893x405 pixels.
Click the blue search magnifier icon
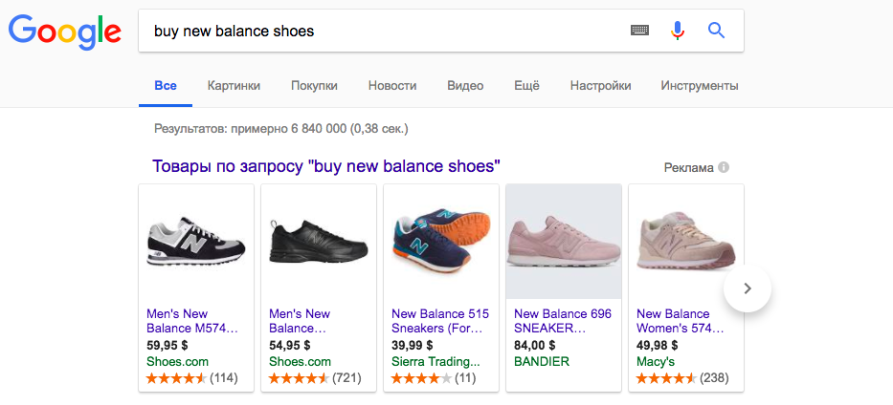click(x=716, y=31)
